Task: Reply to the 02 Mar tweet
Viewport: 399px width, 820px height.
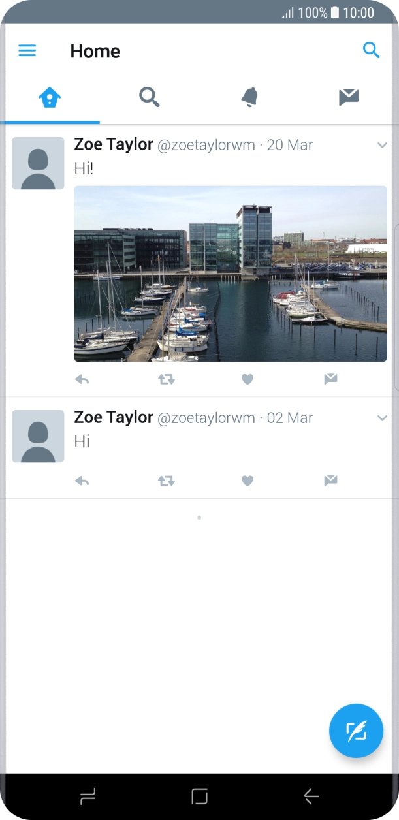Action: tap(82, 481)
